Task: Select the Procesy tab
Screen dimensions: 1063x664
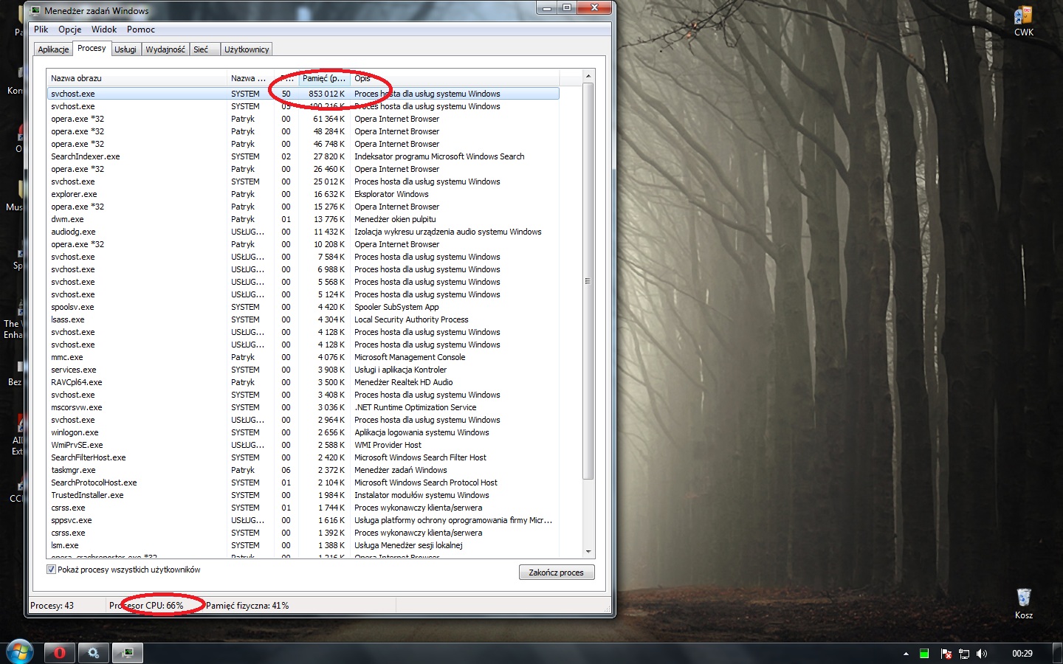Action: coord(92,48)
